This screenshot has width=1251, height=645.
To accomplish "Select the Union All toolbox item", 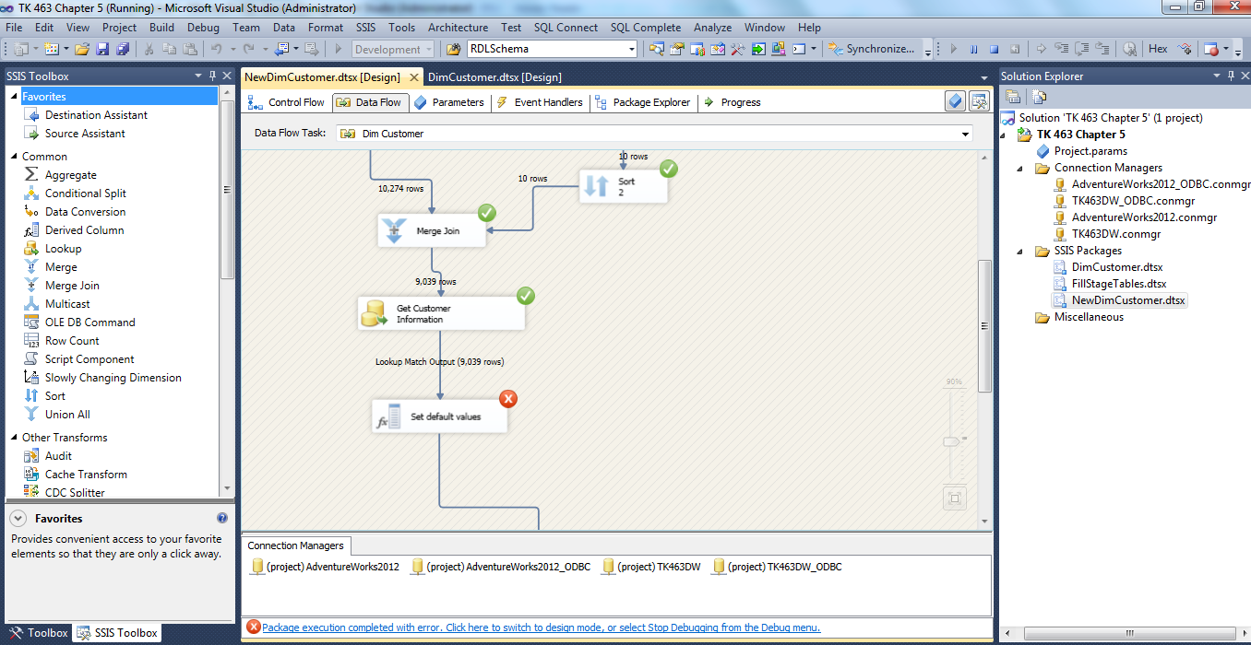I will pyautogui.click(x=67, y=415).
